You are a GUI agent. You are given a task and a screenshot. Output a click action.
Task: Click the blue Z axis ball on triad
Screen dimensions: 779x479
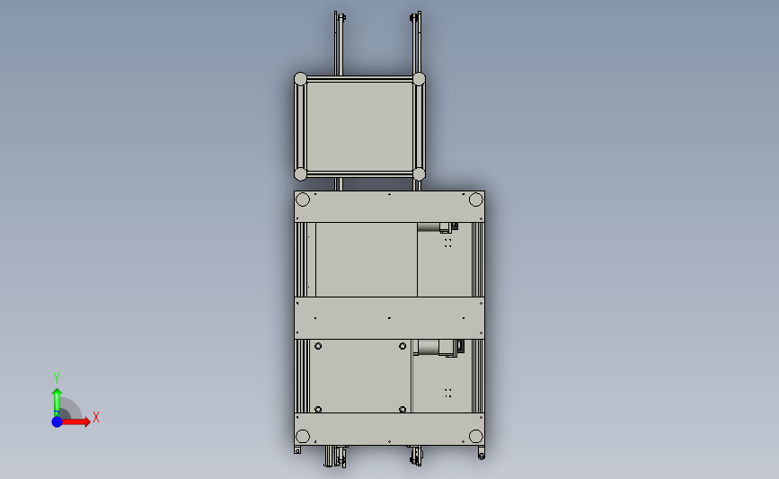pos(57,421)
